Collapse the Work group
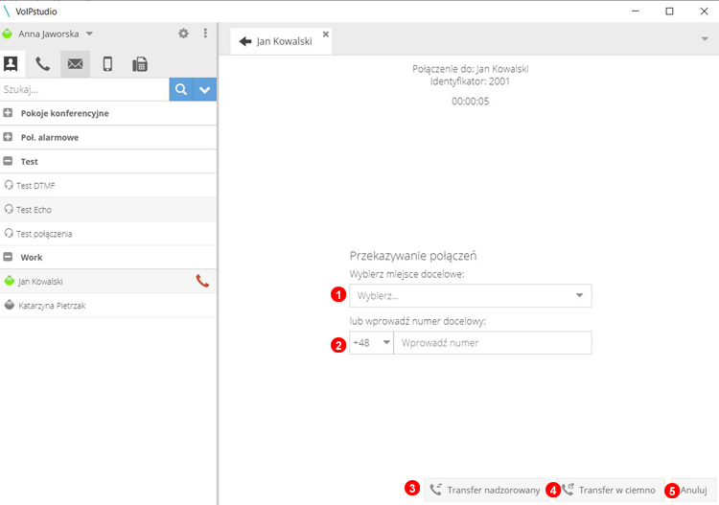Viewport: 719px width, 505px height. click(8, 257)
